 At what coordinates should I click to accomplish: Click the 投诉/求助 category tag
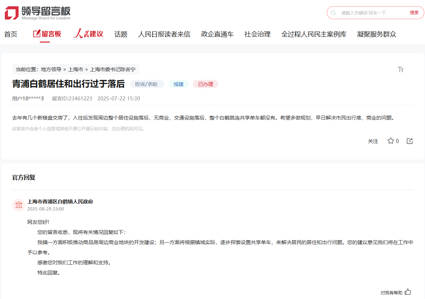click(146, 84)
